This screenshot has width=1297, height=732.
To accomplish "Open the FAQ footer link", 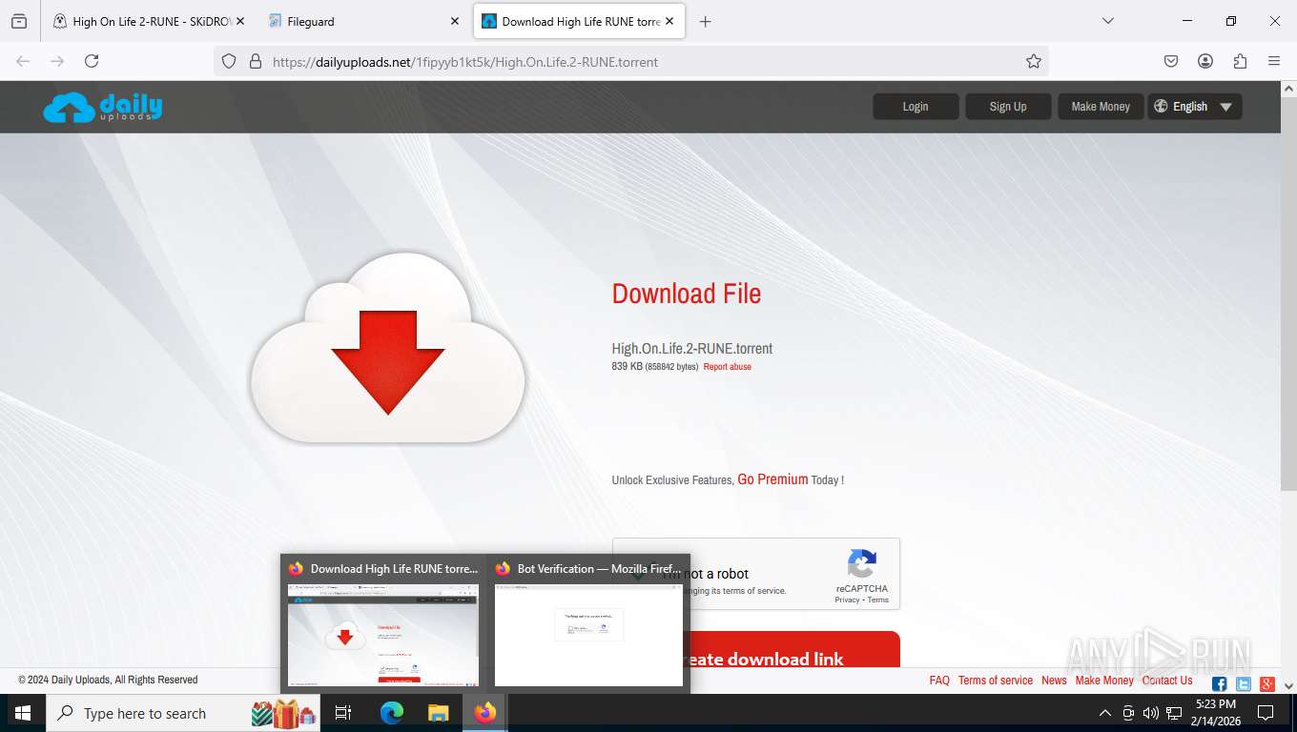I will point(939,681).
